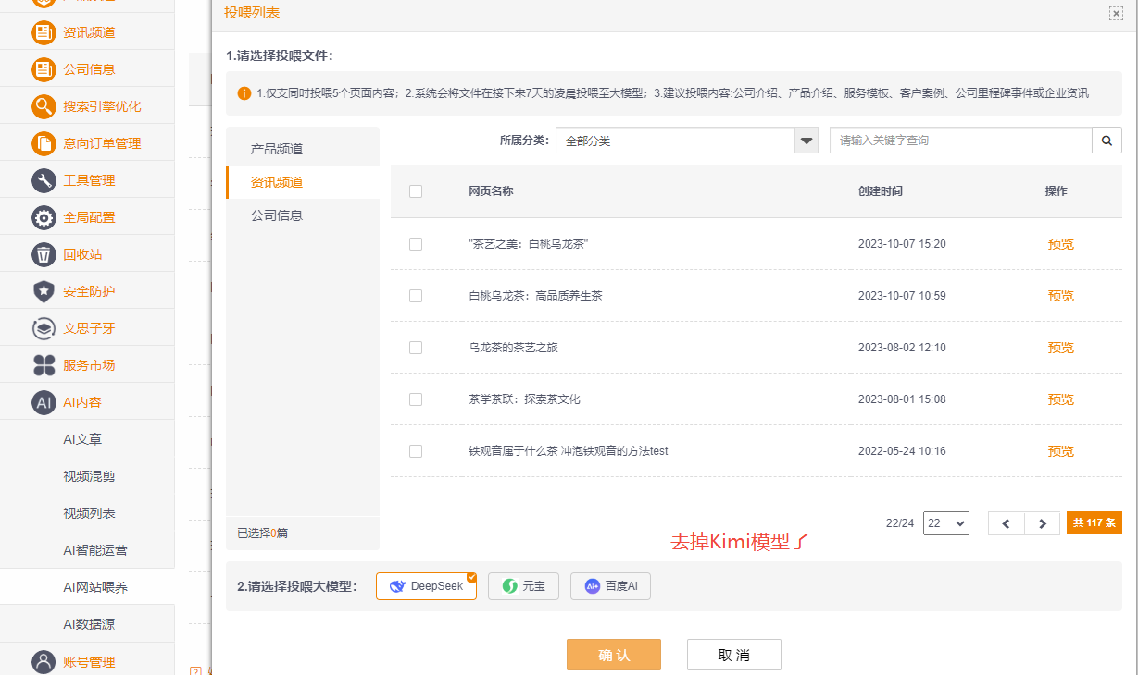Image resolution: width=1138 pixels, height=675 pixels.
Task: Open the DeepSeek model icon button
Action: click(x=425, y=585)
